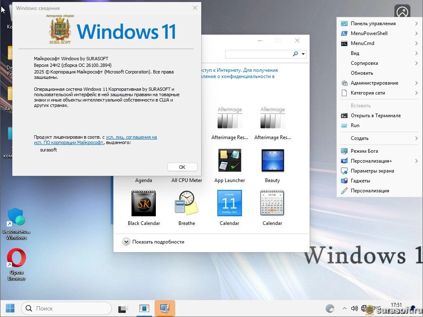The width and height of the screenshot is (423, 317).
Task: Click Открыть в Терминале menu entry
Action: tap(375, 116)
